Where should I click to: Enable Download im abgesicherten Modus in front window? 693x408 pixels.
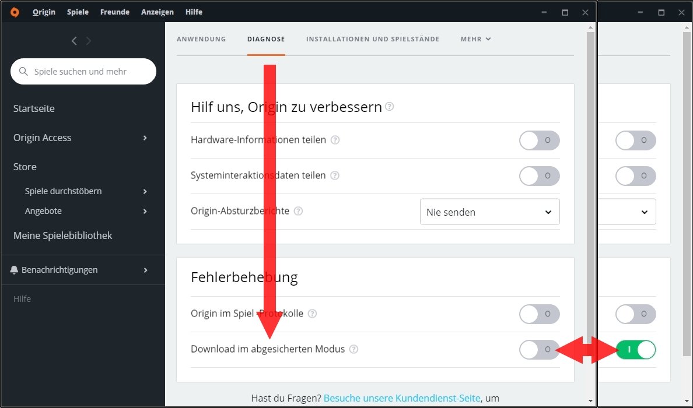(539, 350)
